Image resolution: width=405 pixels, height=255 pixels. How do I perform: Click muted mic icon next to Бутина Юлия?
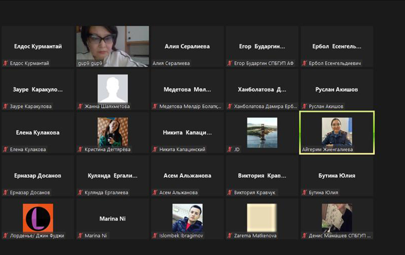tap(305, 193)
